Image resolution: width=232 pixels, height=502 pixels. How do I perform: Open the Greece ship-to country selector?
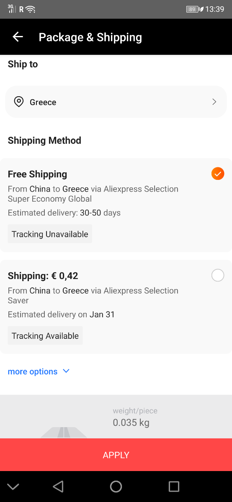tap(116, 102)
